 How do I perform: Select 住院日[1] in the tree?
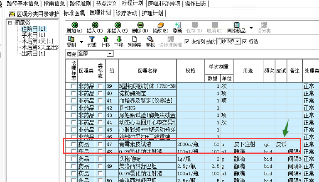pos(33,29)
